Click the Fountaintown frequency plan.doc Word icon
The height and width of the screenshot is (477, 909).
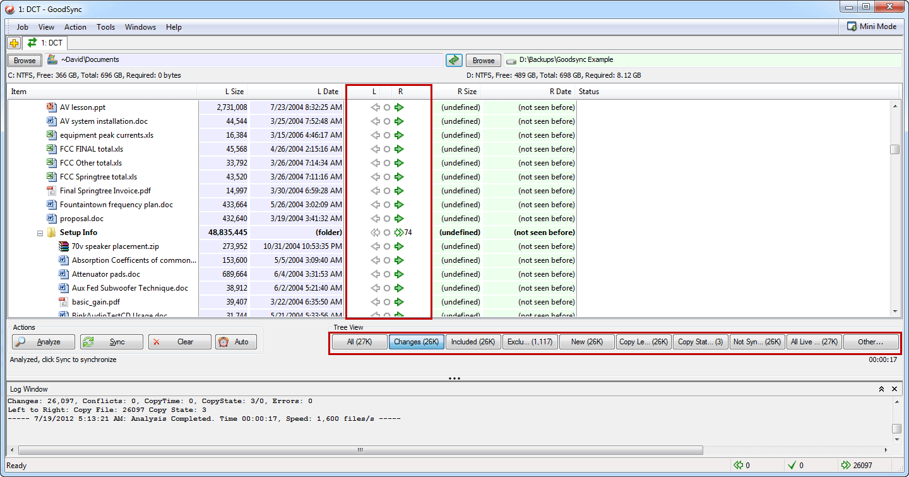click(52, 205)
